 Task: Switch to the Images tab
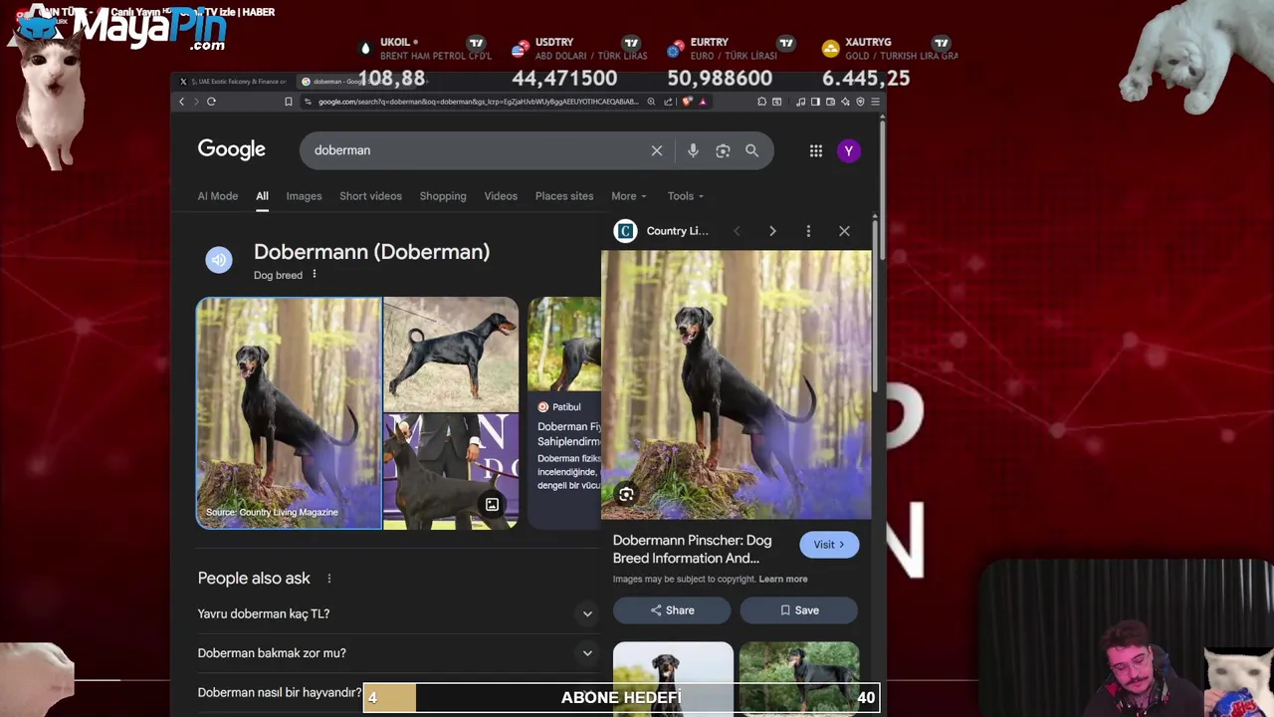[304, 196]
